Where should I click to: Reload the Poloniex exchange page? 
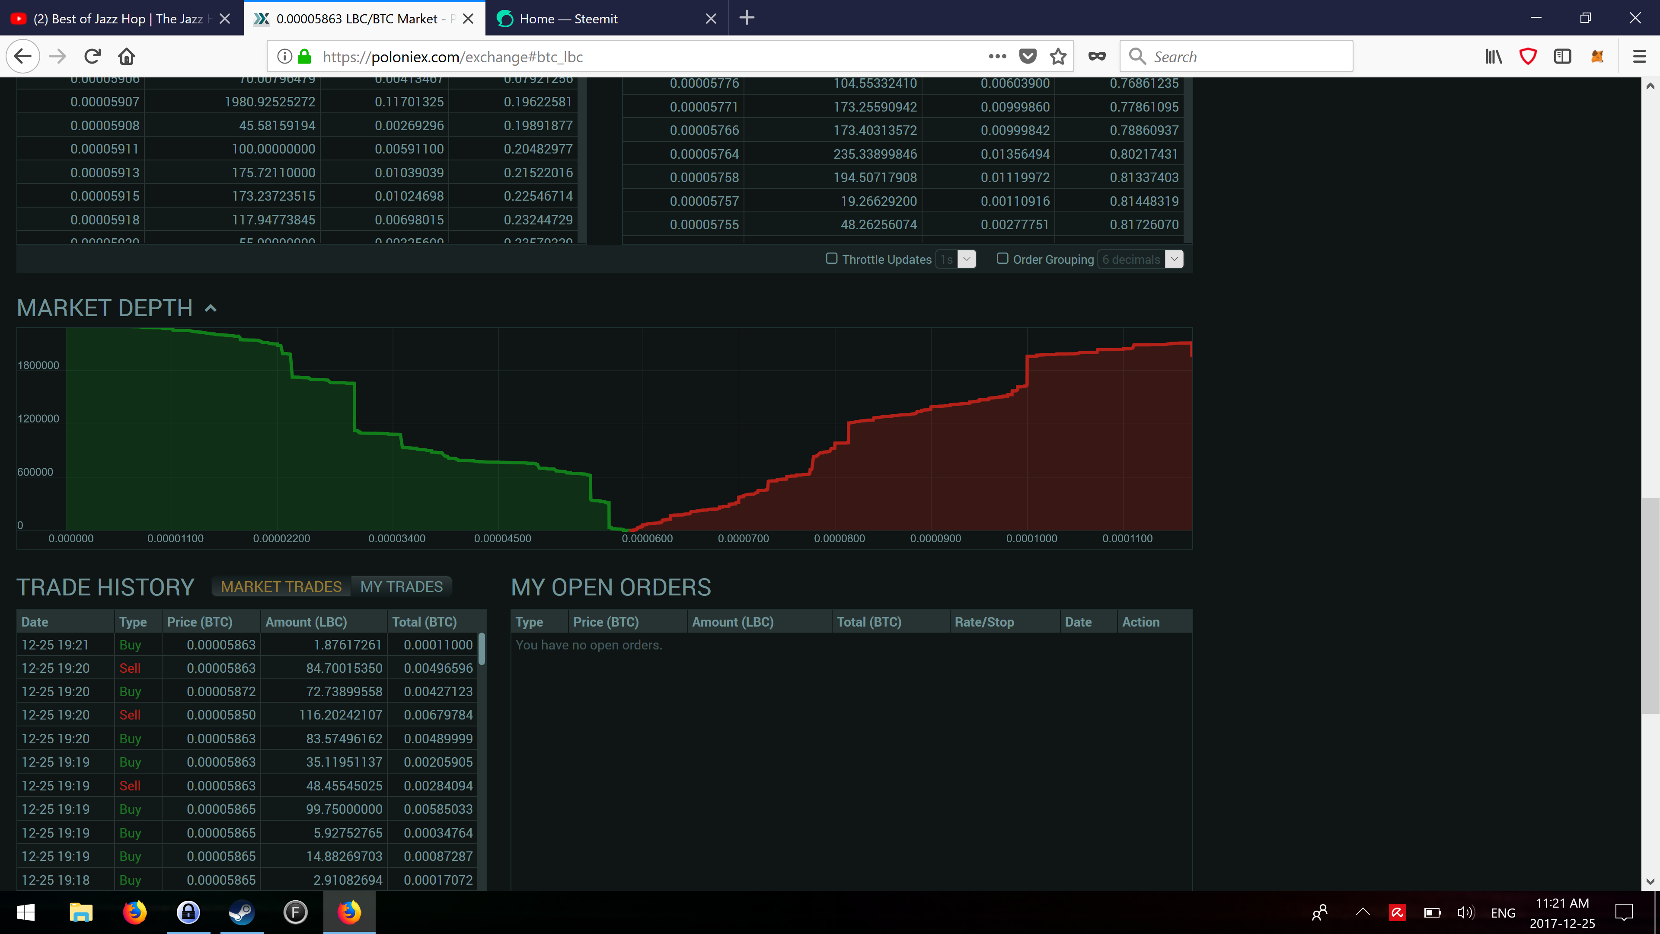[x=92, y=56]
